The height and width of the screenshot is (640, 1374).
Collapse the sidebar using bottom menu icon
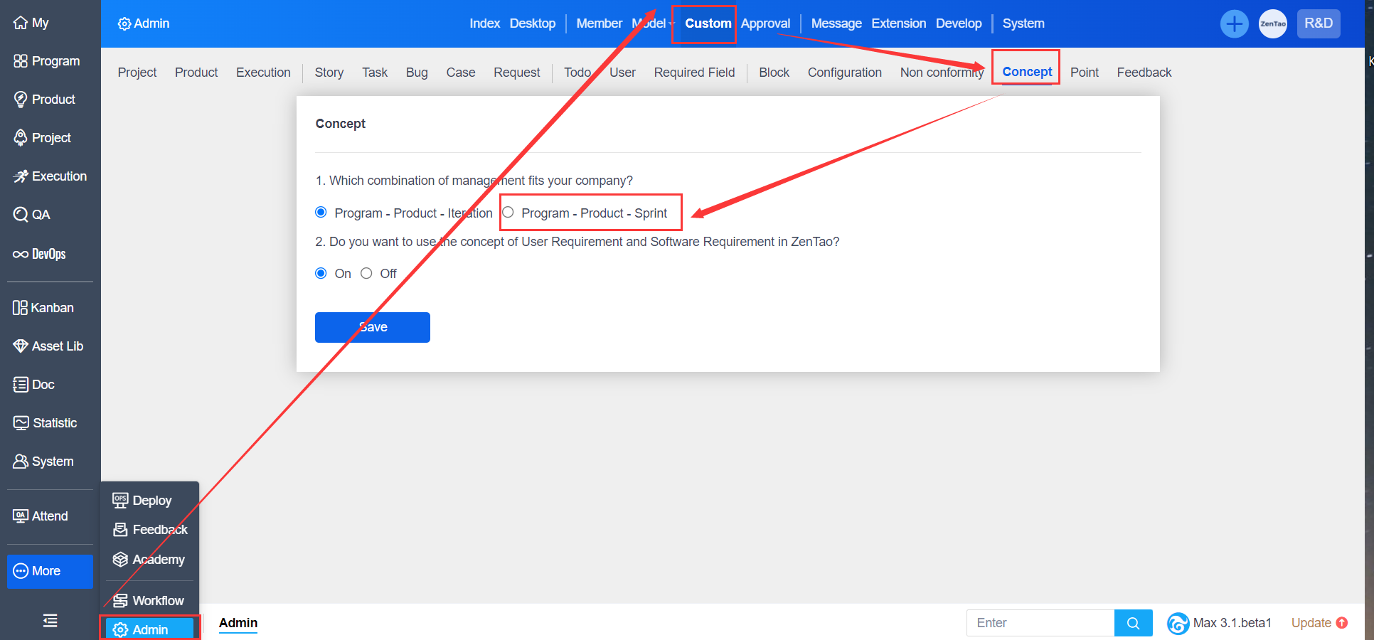(x=50, y=621)
